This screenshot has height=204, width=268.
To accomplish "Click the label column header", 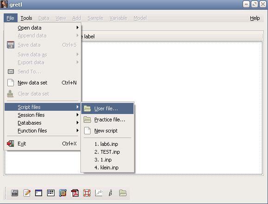I will [171, 36].
